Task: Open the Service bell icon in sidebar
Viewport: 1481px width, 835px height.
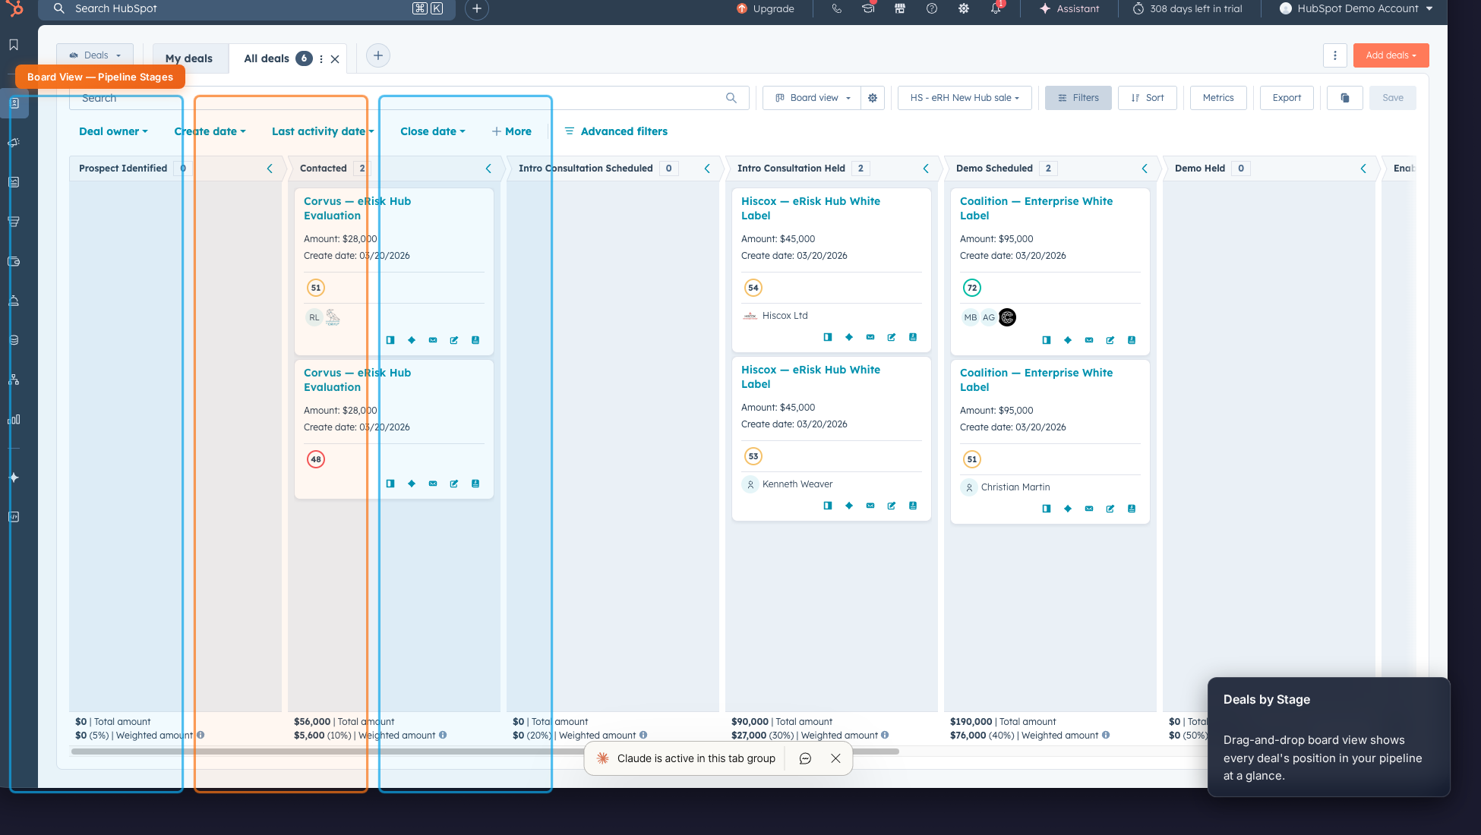Action: (14, 301)
